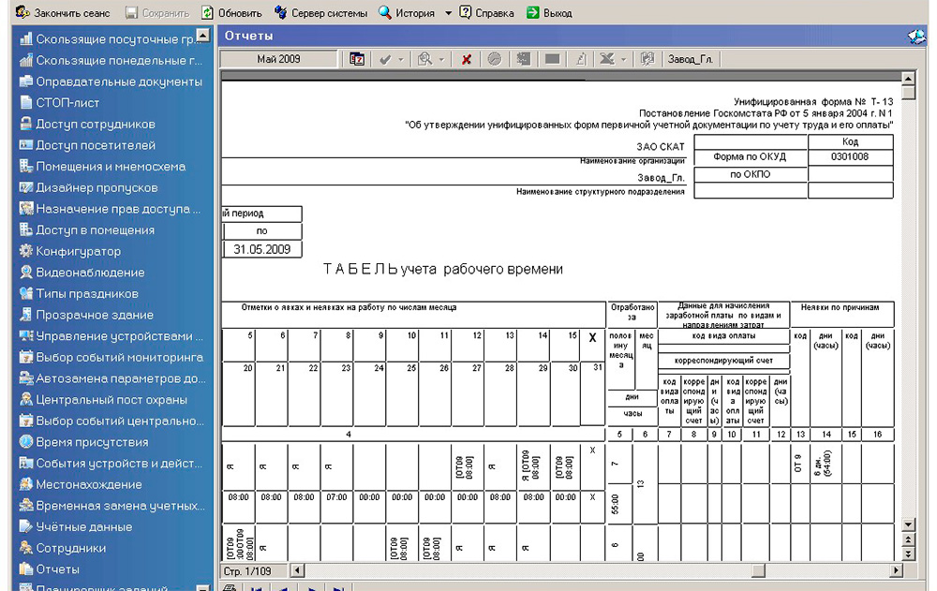Click the horizontal scrollbar thumb under report

[x=758, y=570]
